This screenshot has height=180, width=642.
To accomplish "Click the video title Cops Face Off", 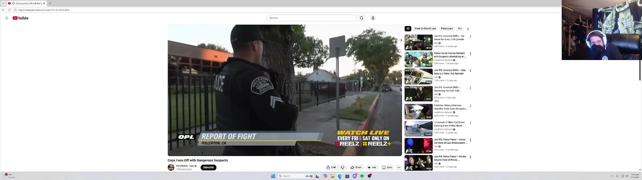I will coord(198,160).
